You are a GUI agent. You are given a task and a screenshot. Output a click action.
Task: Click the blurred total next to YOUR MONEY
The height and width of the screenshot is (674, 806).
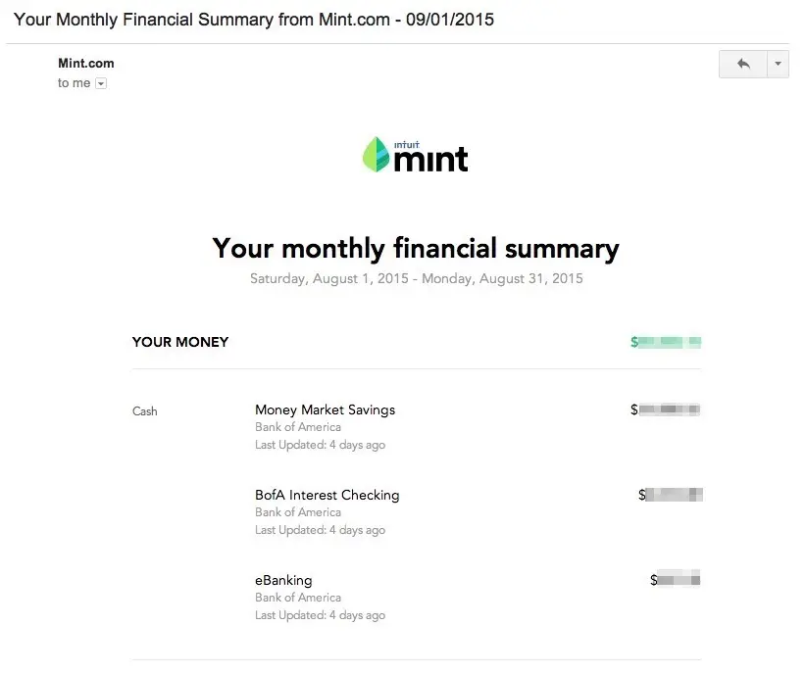667,342
